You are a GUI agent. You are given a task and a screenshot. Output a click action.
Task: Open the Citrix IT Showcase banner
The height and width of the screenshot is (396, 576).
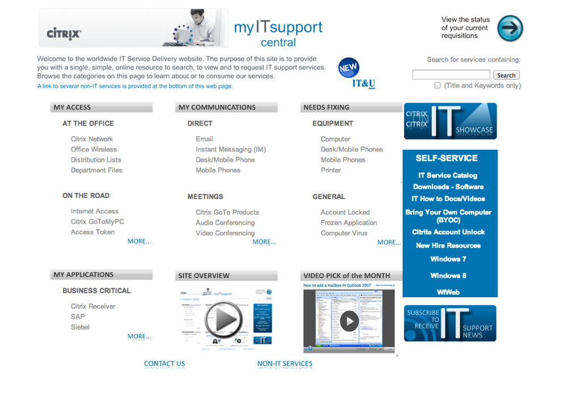point(450,121)
